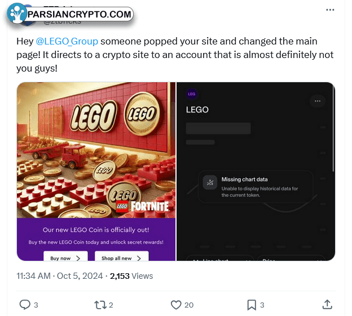The image size is (352, 316).
Task: Like the tweet with the heart icon
Action: click(x=176, y=305)
